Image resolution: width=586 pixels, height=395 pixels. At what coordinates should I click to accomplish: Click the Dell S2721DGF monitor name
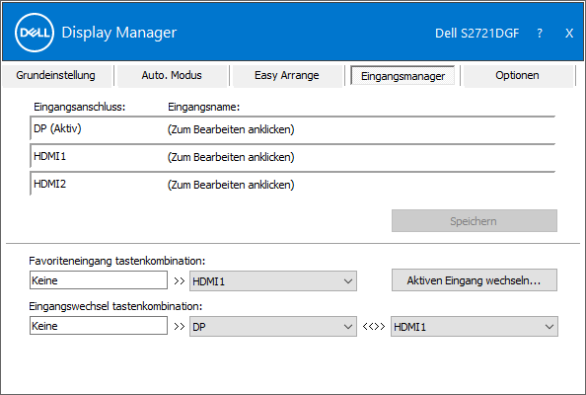pos(476,34)
